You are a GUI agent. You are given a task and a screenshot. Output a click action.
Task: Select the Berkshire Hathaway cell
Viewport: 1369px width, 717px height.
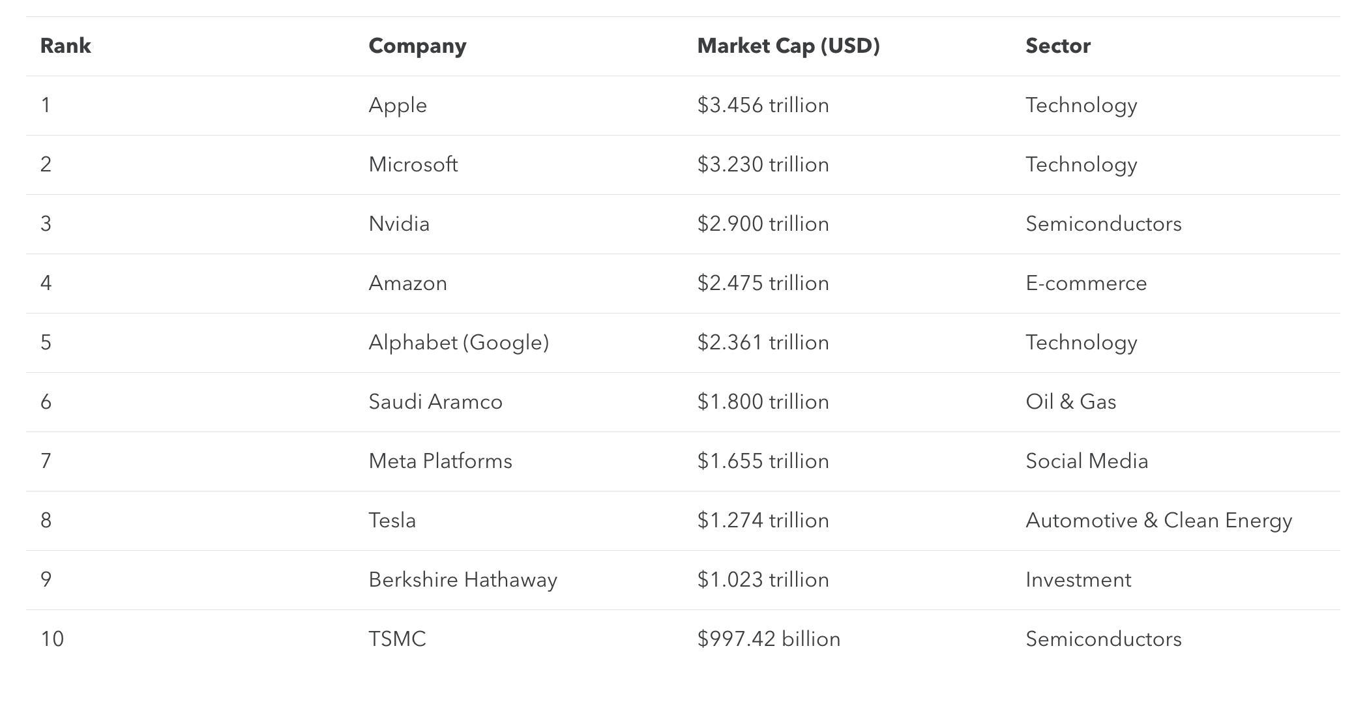(463, 579)
